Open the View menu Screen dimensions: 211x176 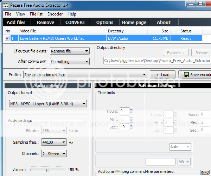pyautogui.click(x=20, y=14)
